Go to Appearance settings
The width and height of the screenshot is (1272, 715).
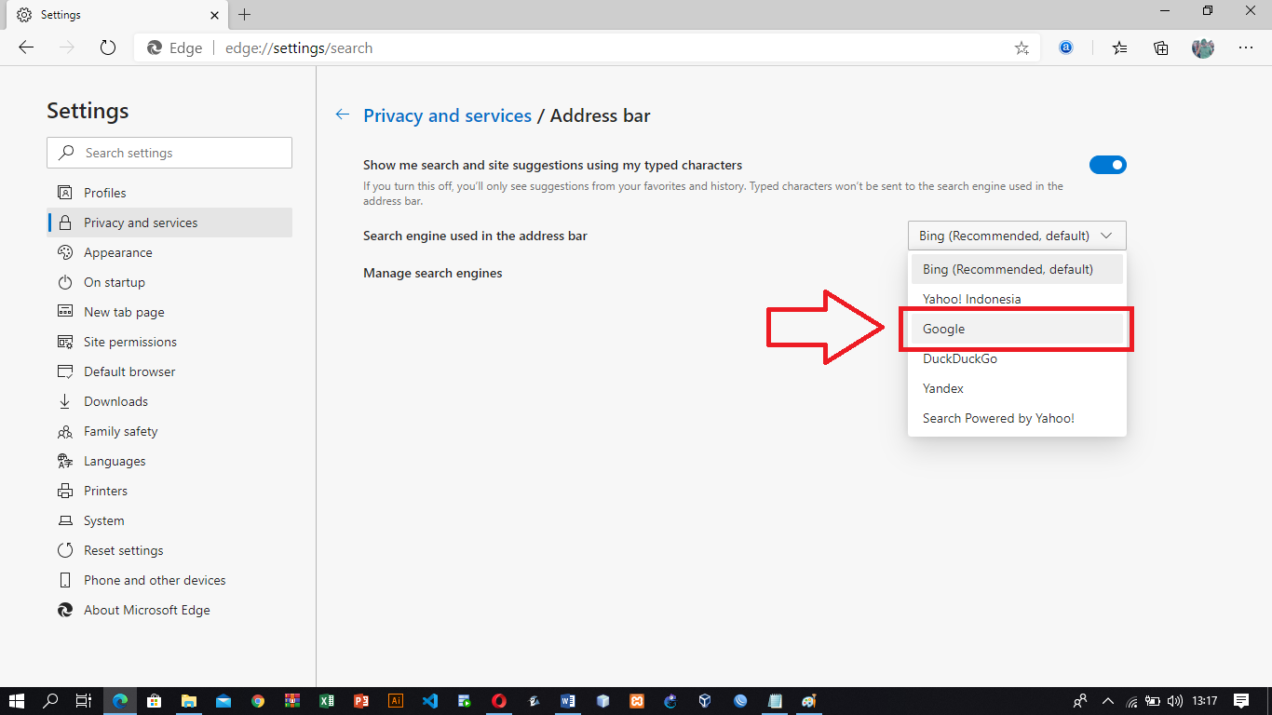(169, 252)
